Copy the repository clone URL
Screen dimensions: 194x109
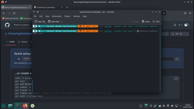[x=177, y=59]
